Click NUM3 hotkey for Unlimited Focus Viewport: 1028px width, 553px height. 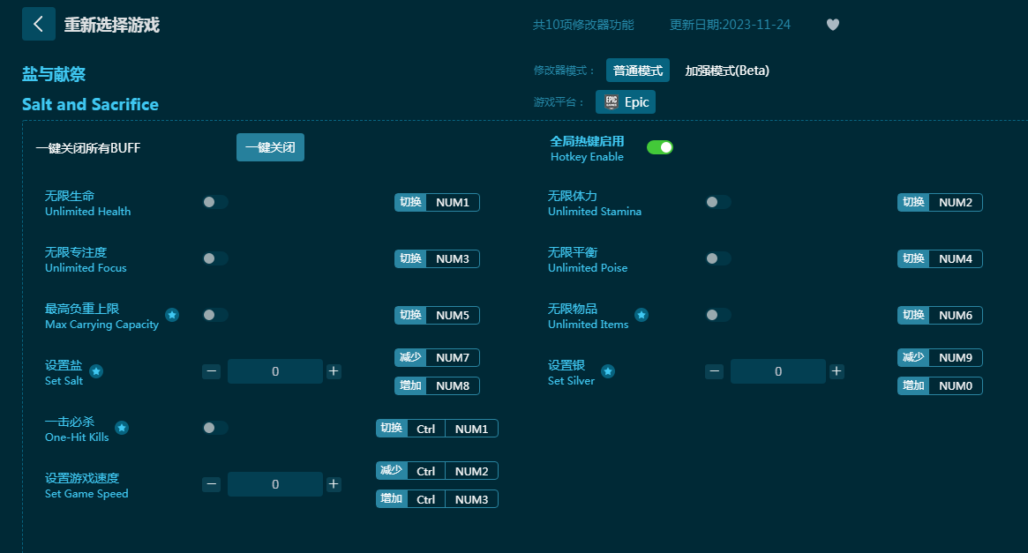(438, 258)
